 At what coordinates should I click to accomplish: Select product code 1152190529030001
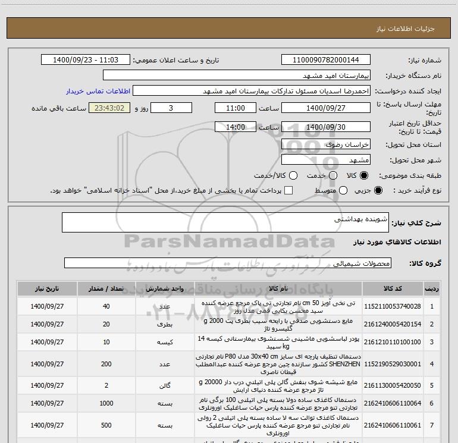pyautogui.click(x=393, y=364)
